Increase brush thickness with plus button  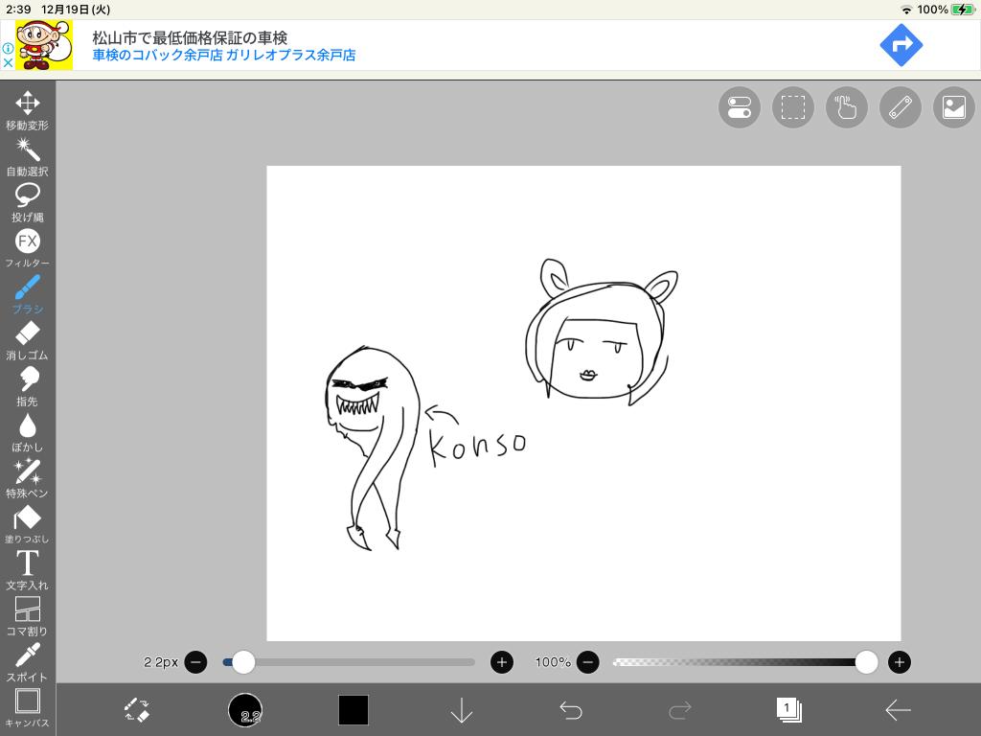501,662
